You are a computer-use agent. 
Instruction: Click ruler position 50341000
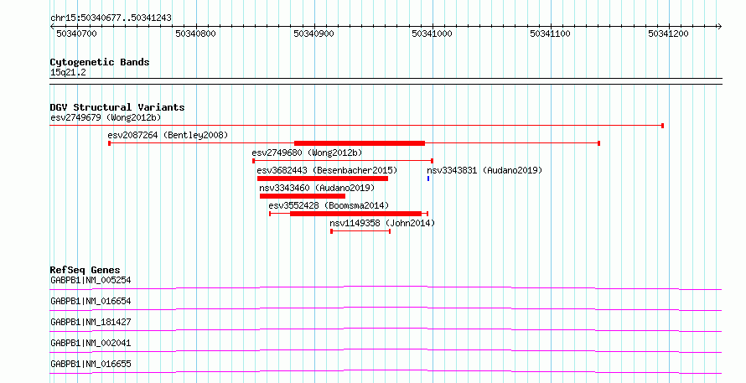[432, 34]
